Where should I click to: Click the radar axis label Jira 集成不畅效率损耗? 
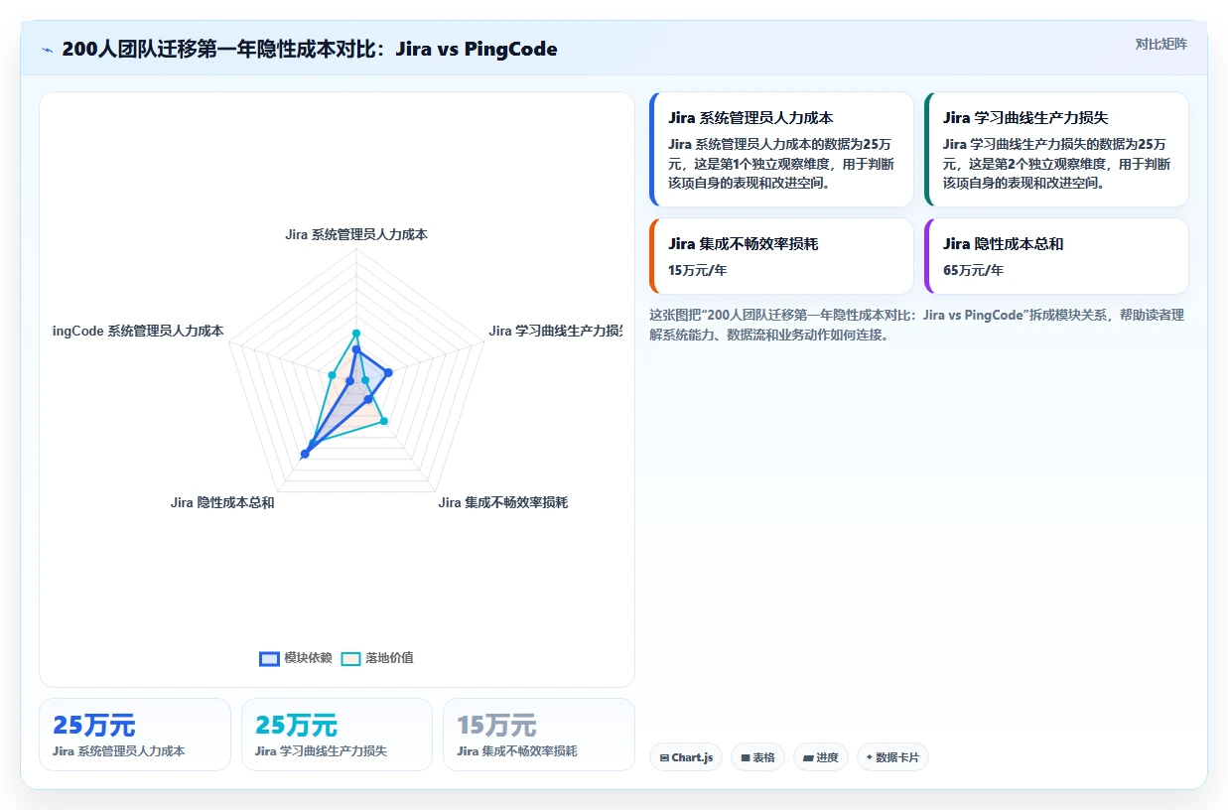tap(503, 502)
